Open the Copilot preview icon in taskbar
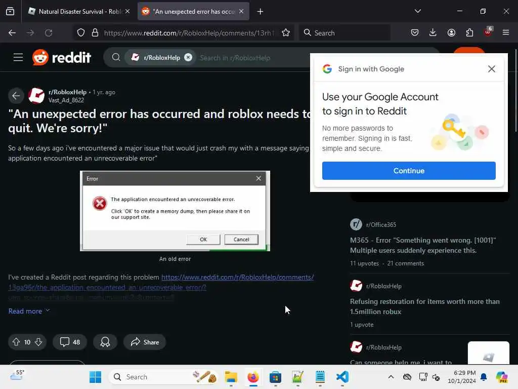 tap(502, 377)
